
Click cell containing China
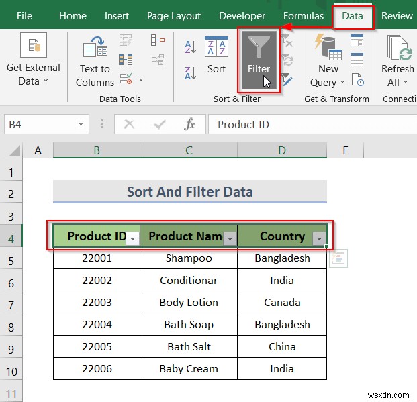coord(282,347)
